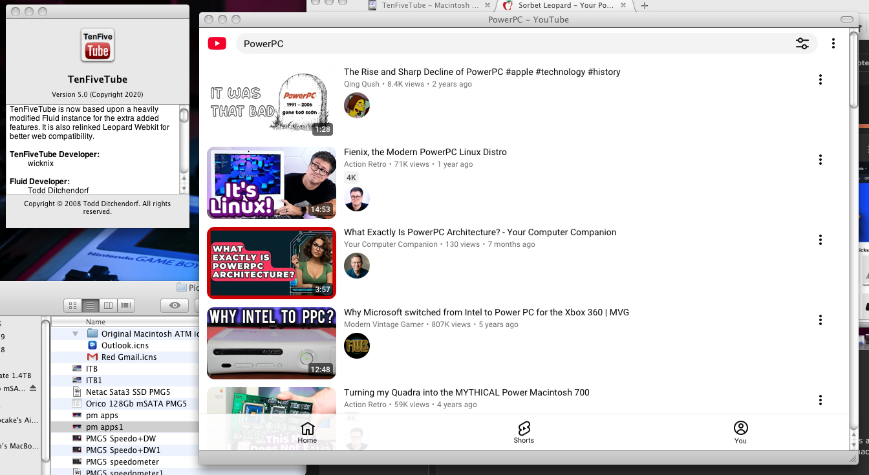
Task: Play the "It's Linux!" video thumbnail
Action: tap(272, 183)
